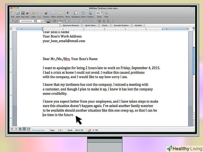Click your_boss_email@email.com line
Viewport: 203px width, 152px height.
click(x=64, y=41)
